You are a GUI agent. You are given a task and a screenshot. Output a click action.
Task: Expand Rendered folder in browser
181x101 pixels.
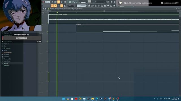tap(6, 57)
